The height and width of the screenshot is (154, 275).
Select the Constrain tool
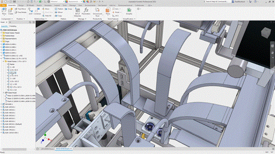pyautogui.click(x=37, y=11)
